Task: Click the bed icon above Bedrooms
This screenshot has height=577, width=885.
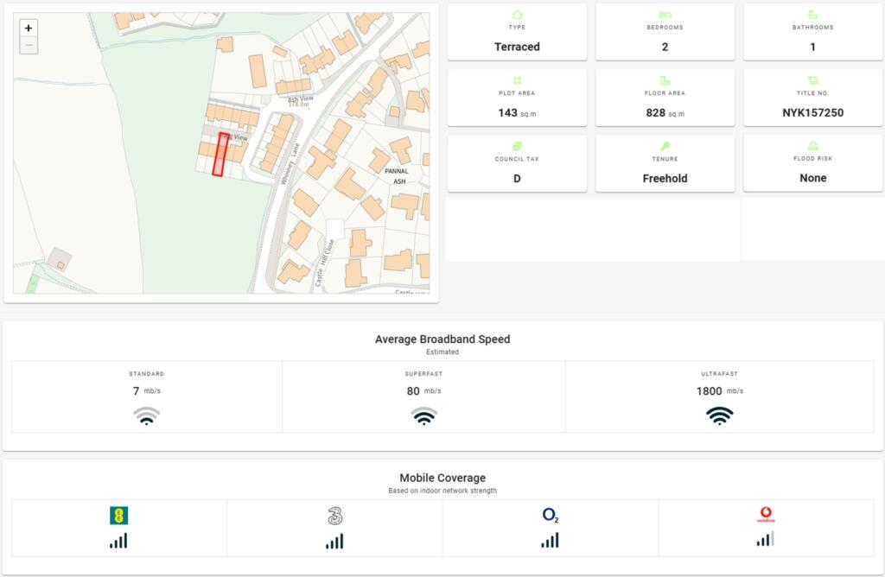Action: point(665,15)
